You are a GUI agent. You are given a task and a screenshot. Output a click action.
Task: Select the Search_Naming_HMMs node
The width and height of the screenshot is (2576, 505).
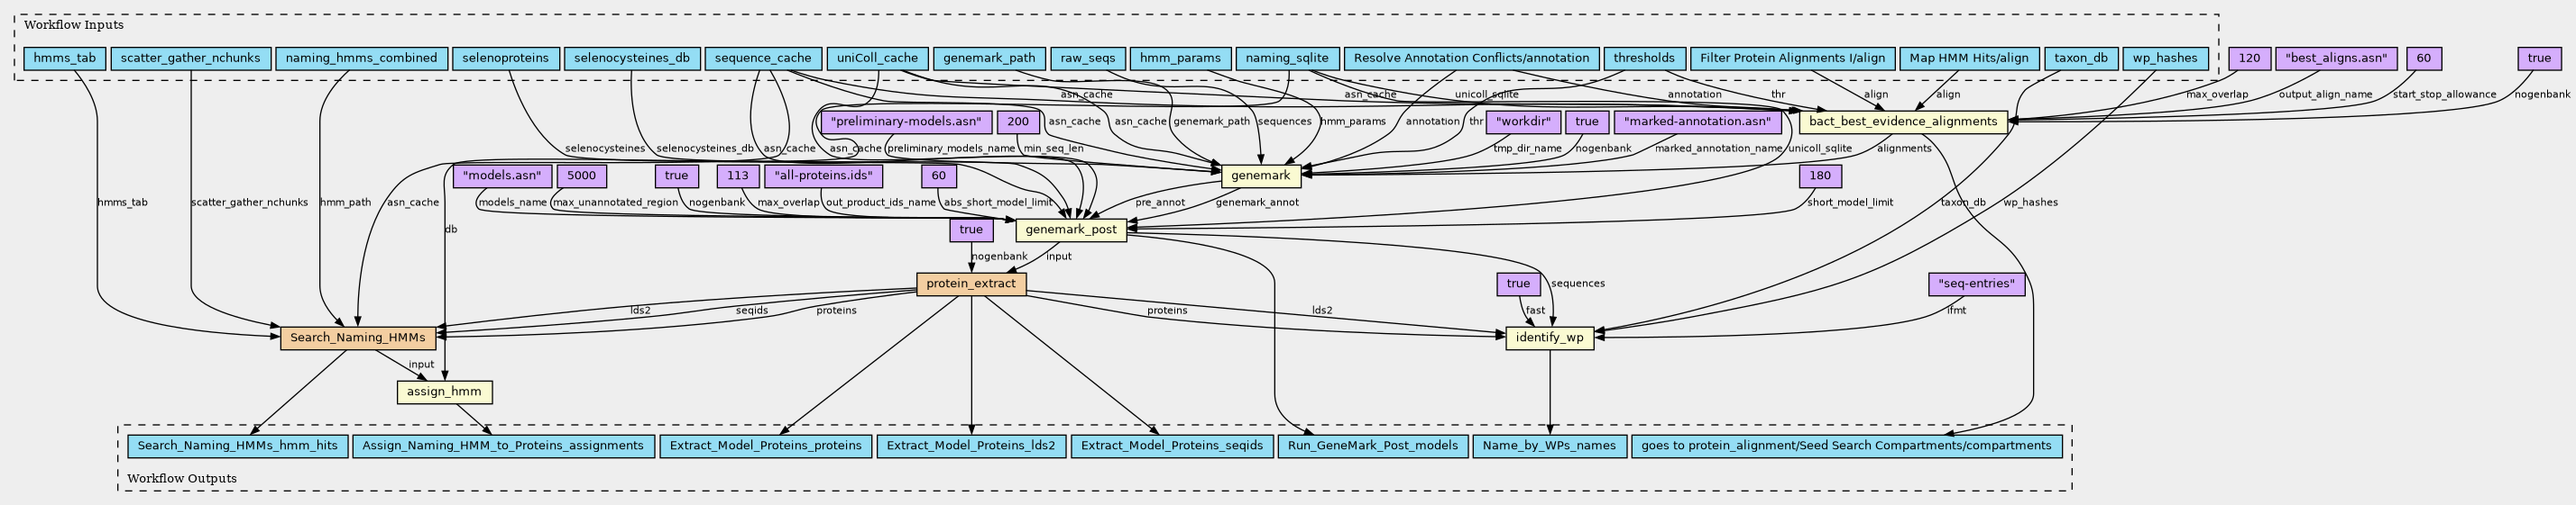(358, 338)
